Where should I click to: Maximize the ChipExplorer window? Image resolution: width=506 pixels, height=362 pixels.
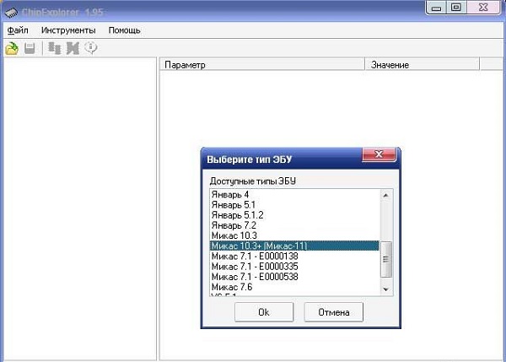click(x=456, y=8)
